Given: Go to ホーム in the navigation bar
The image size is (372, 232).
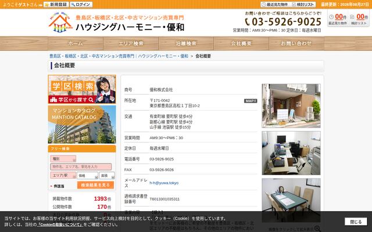Looking at the screenshot, I should coord(76,43).
